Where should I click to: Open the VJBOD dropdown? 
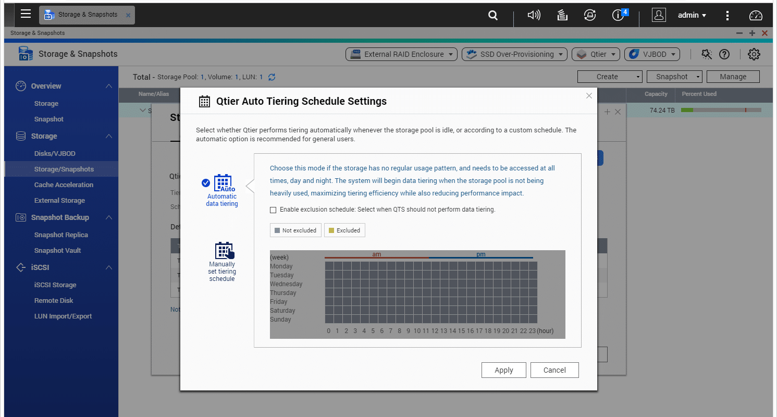[x=652, y=54]
